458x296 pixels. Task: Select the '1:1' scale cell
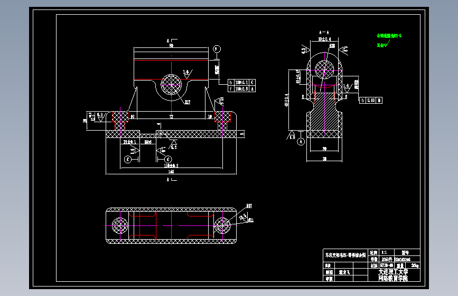coord(386,252)
